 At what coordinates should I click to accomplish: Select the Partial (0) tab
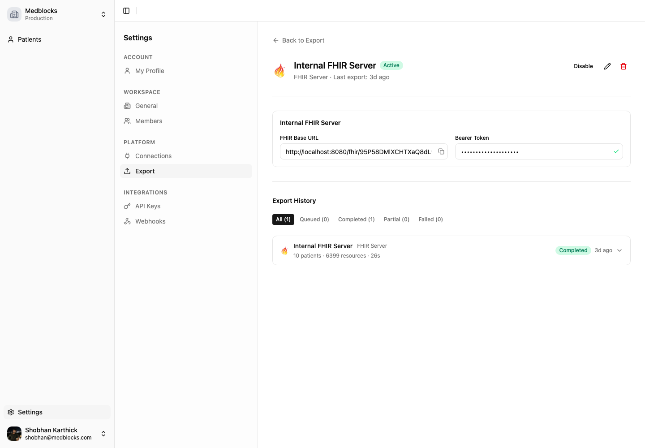(x=396, y=220)
